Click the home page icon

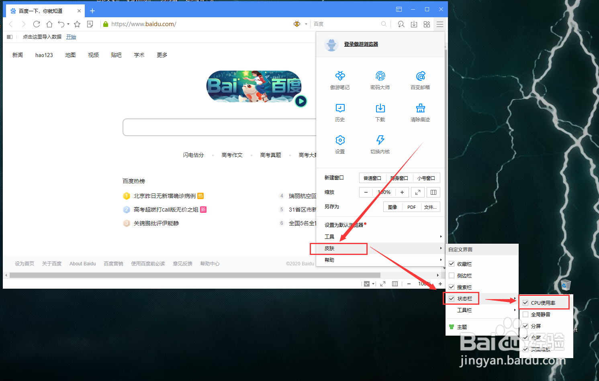pyautogui.click(x=49, y=24)
